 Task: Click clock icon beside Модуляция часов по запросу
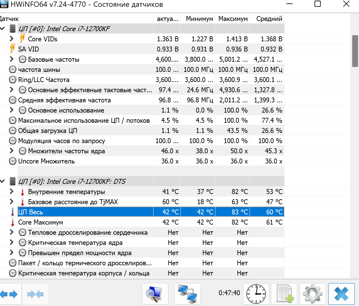[13, 141]
